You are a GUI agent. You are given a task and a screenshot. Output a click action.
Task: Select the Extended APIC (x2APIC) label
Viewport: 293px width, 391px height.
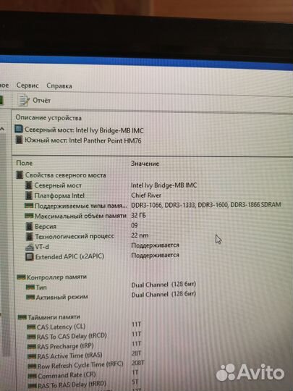[x=69, y=256]
